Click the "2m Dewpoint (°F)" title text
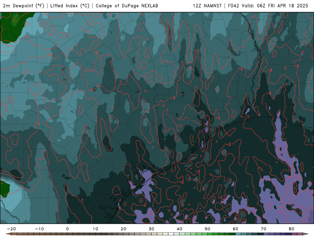The height and width of the screenshot is (236, 314). tap(24, 6)
